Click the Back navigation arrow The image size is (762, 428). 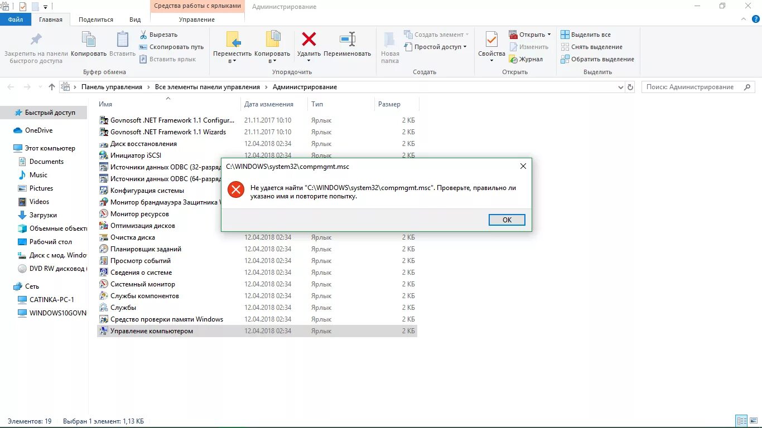tap(11, 87)
